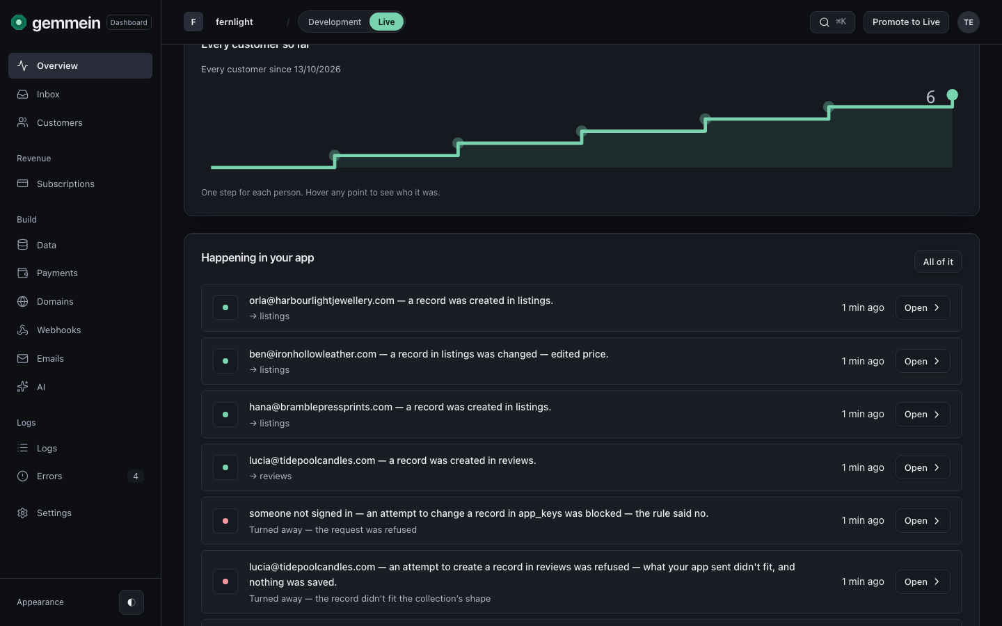The width and height of the screenshot is (1002, 626).
Task: Open the Emails envelope icon
Action: pos(23,358)
